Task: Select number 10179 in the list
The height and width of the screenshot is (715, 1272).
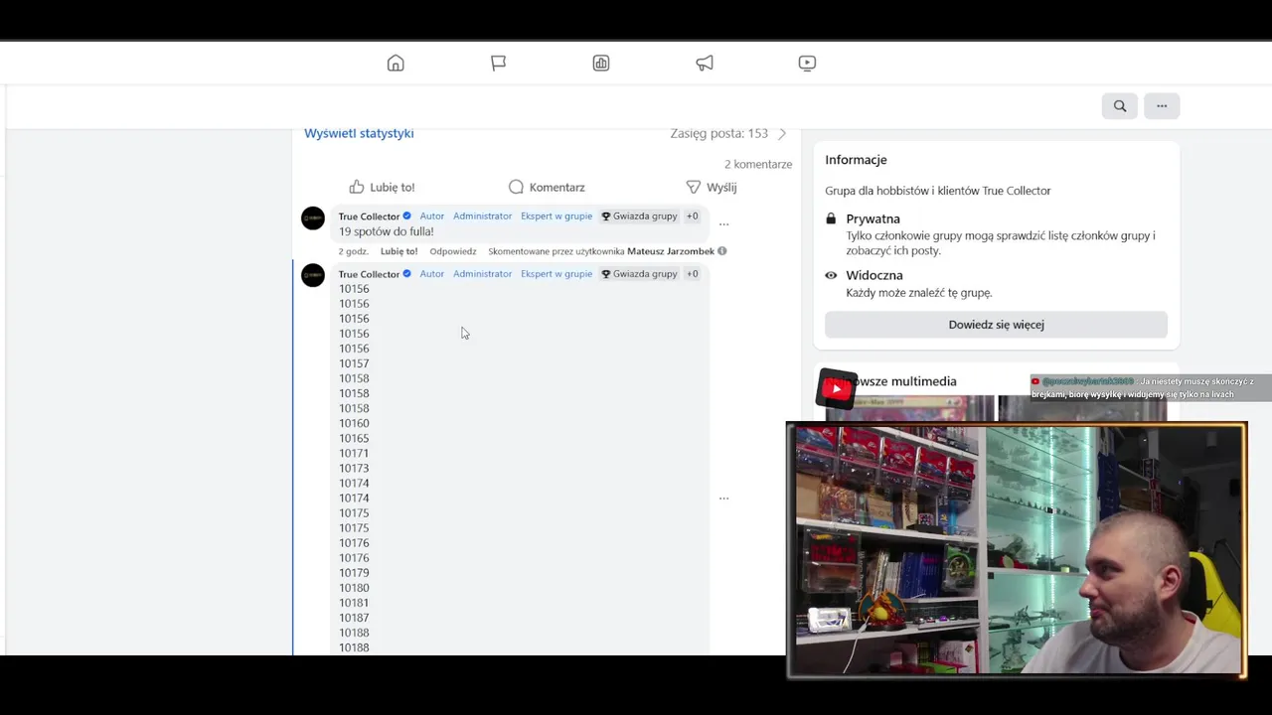Action: (354, 573)
